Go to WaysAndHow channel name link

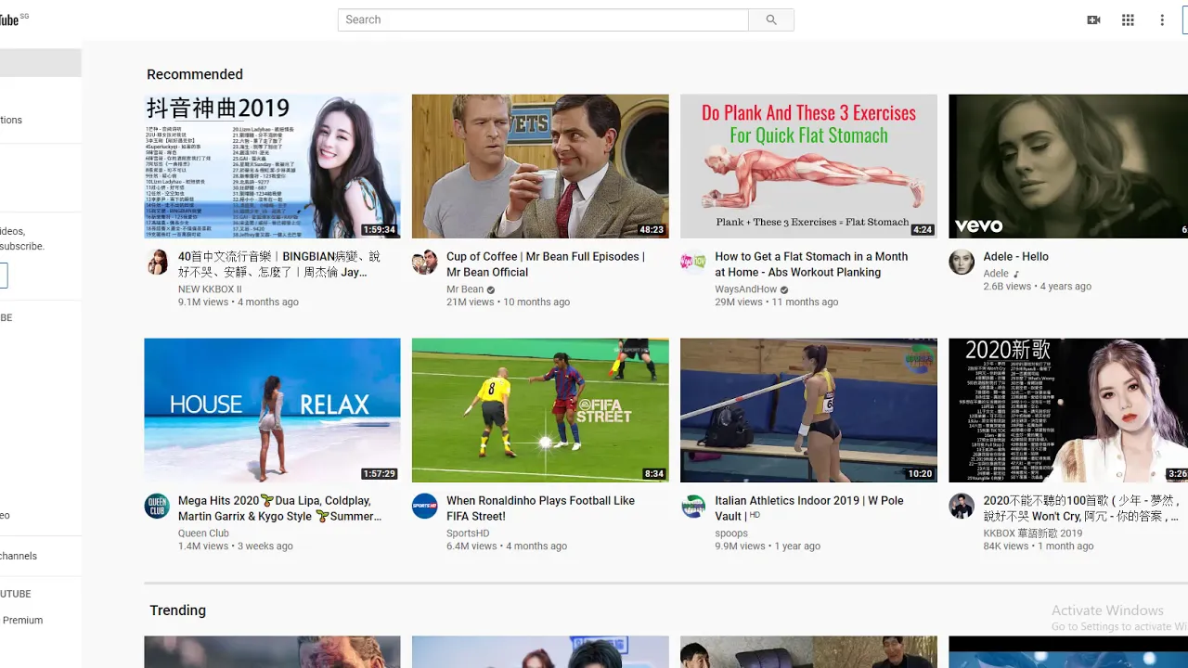click(x=746, y=289)
